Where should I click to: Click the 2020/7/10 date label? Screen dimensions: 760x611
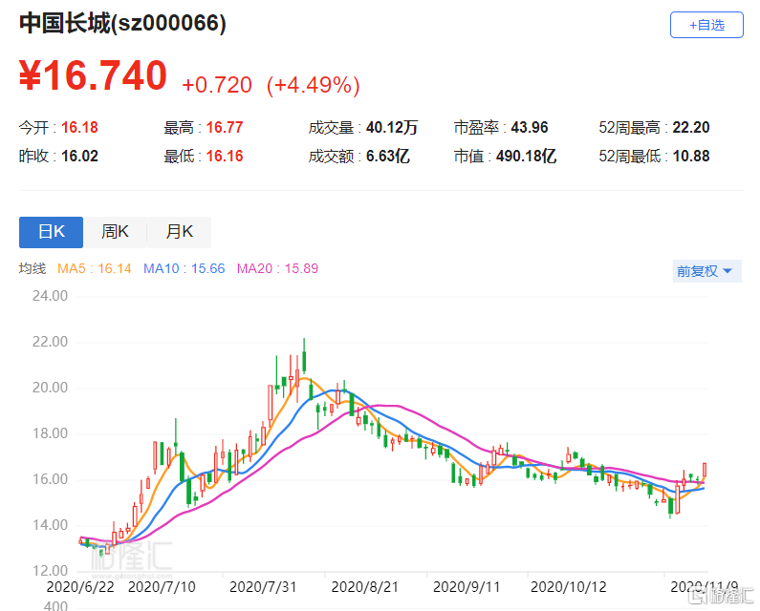[x=162, y=587]
